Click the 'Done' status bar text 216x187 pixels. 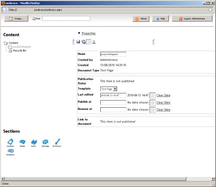tap(6, 184)
